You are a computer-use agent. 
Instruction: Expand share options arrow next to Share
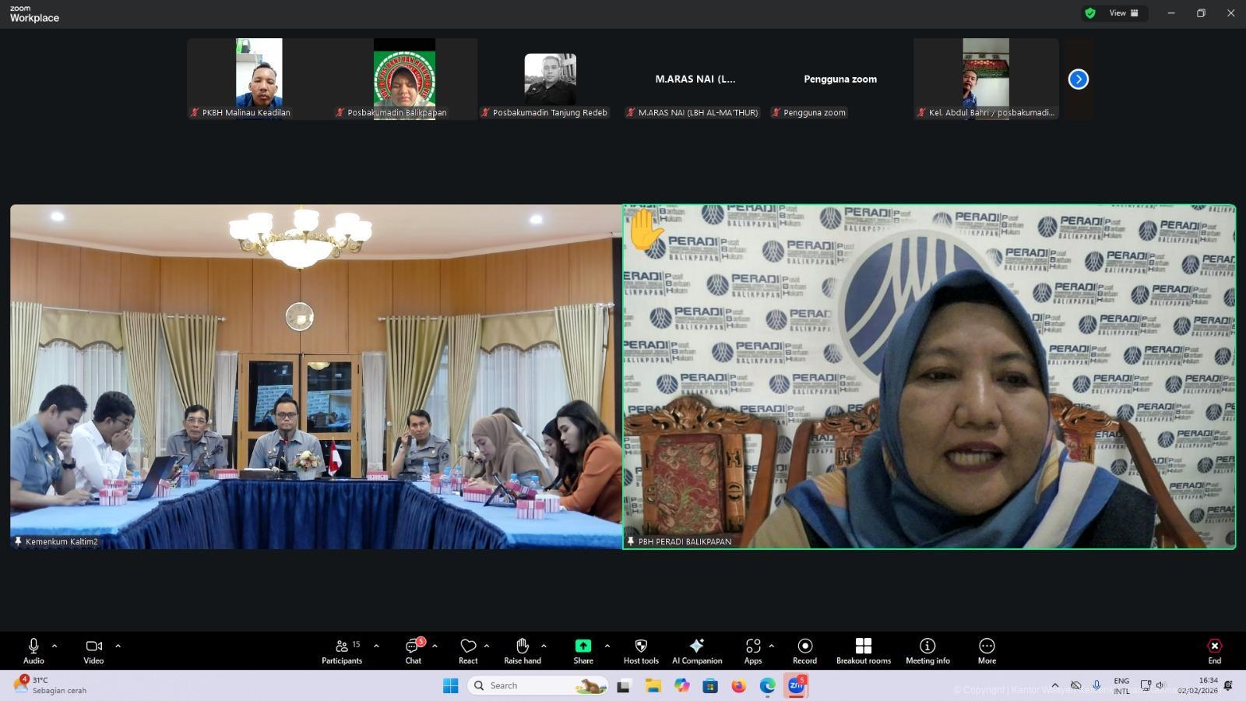(x=607, y=646)
